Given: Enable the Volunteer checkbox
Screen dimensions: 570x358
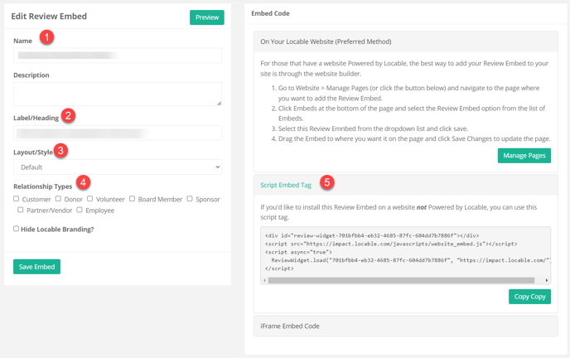Looking at the screenshot, I should 89,198.
